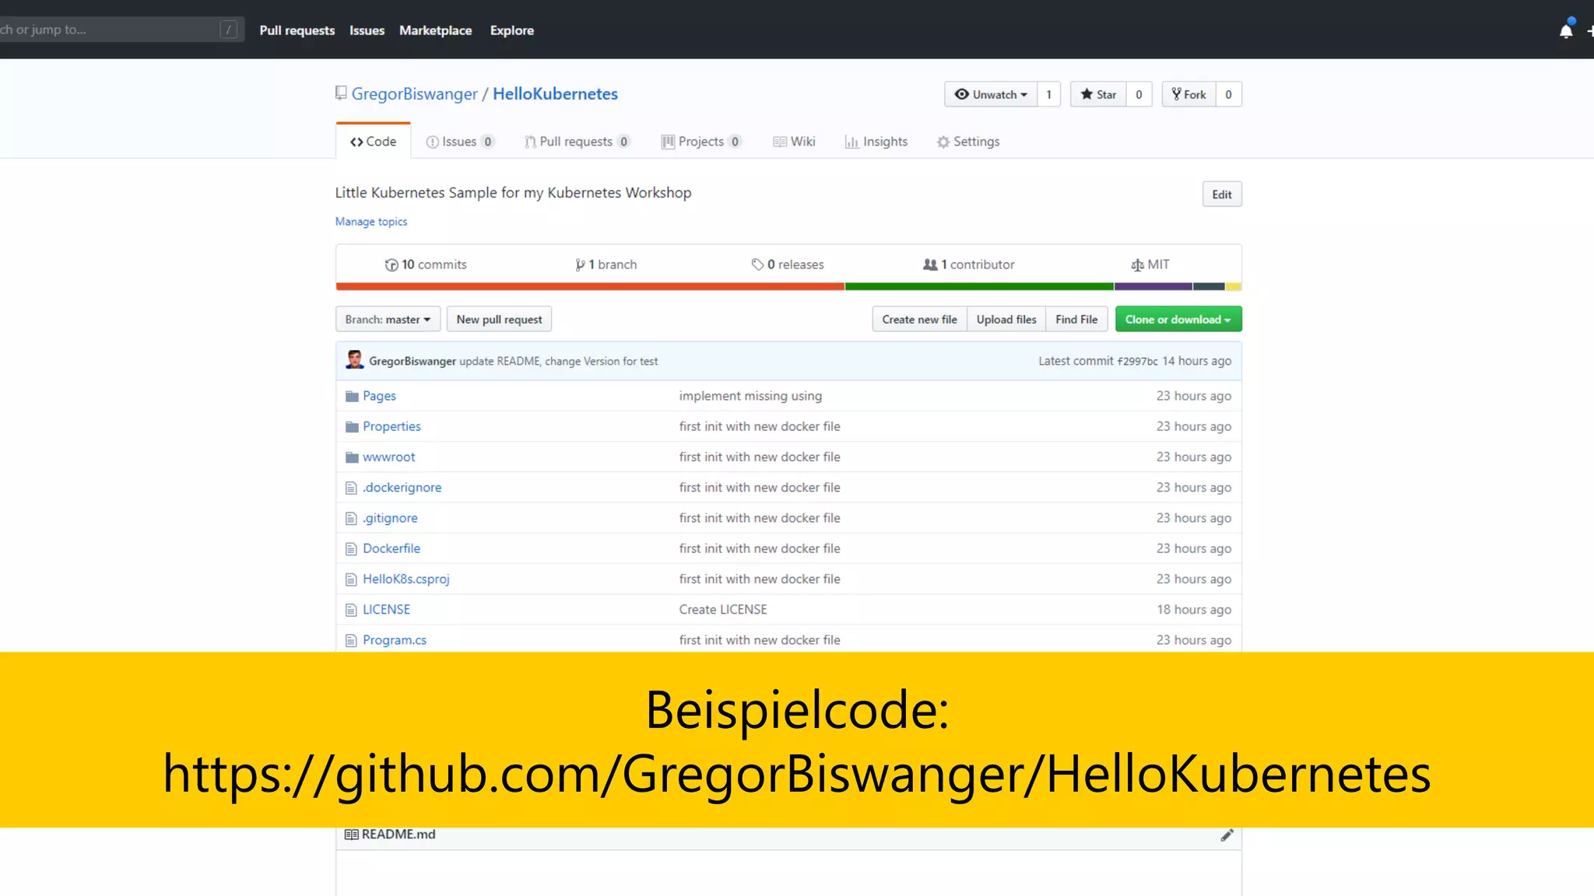
Task: Open the notifications bell icon
Action: (x=1566, y=30)
